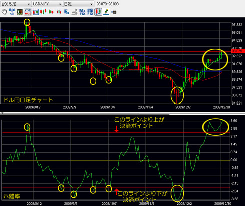Open the ローソク足 chart type dropdown

click(16, 4)
